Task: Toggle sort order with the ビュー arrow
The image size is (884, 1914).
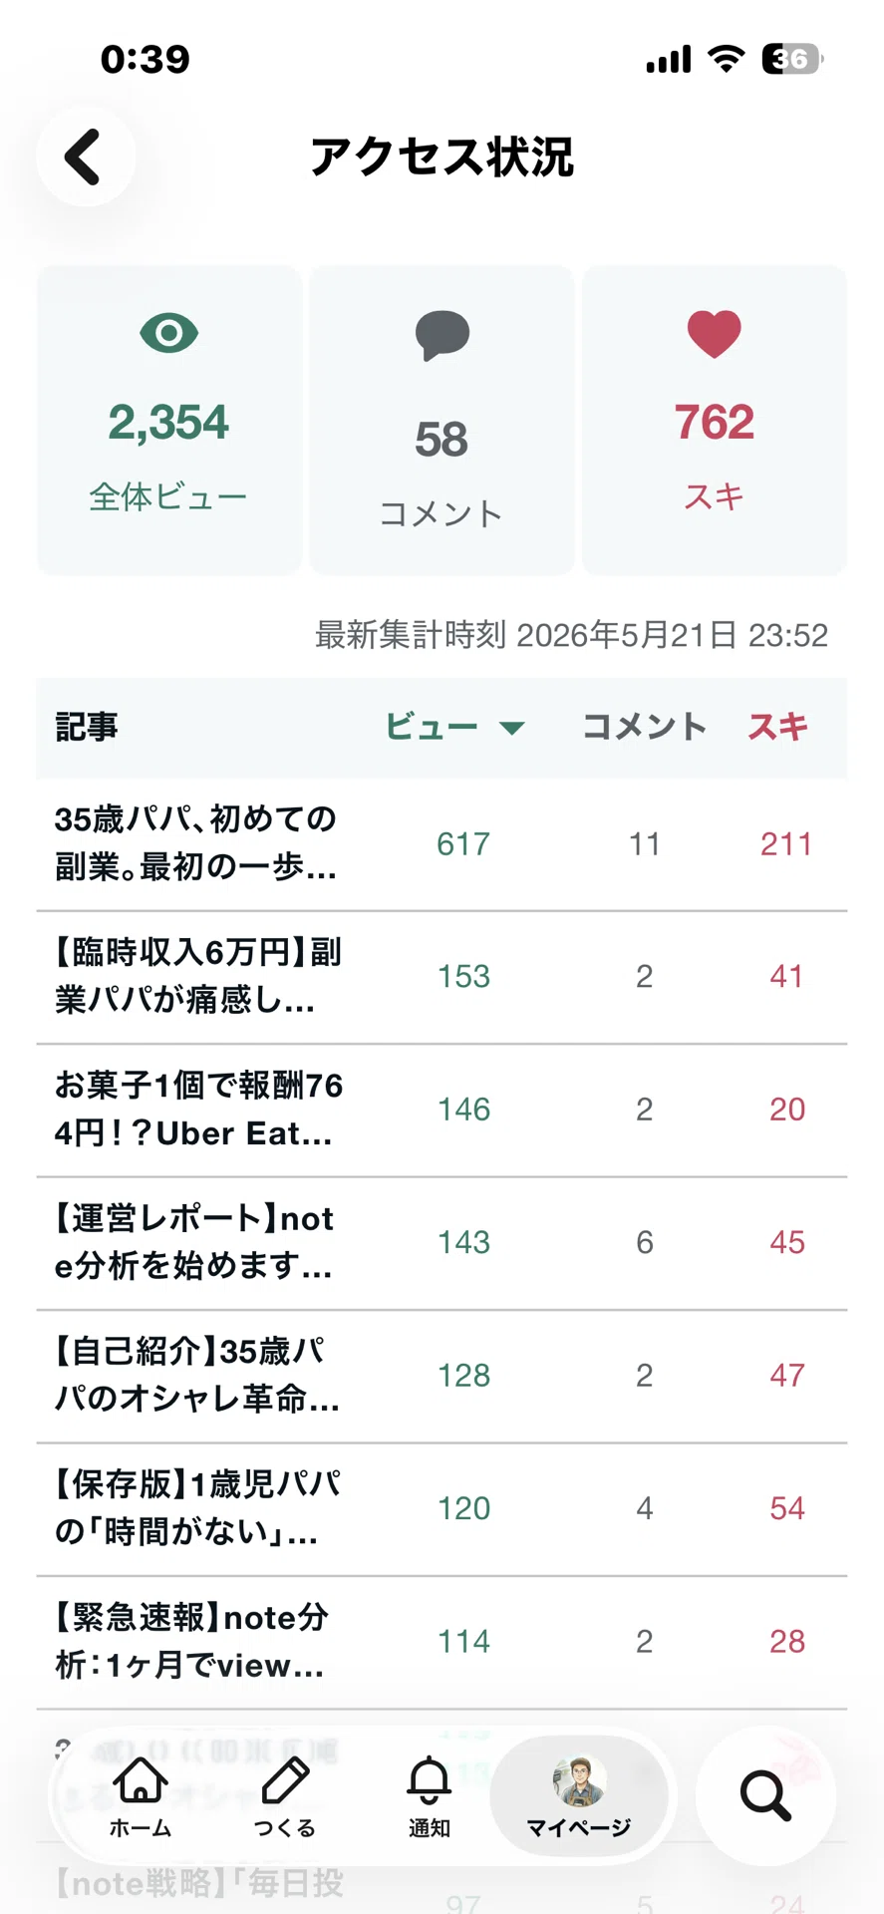Action: (x=511, y=728)
